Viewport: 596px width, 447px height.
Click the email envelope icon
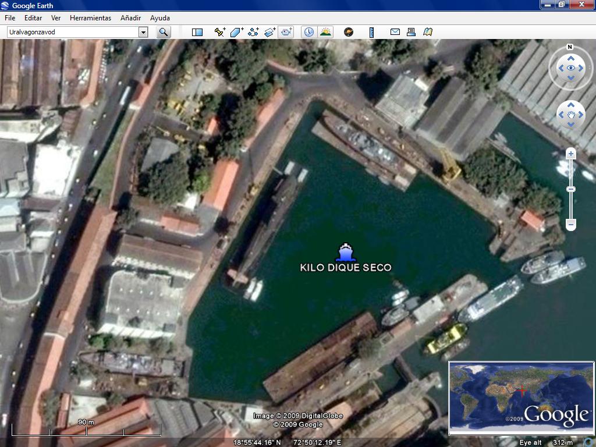(x=395, y=32)
